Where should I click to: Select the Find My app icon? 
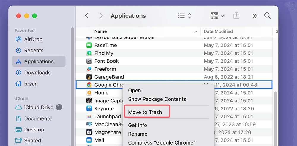click(x=89, y=53)
